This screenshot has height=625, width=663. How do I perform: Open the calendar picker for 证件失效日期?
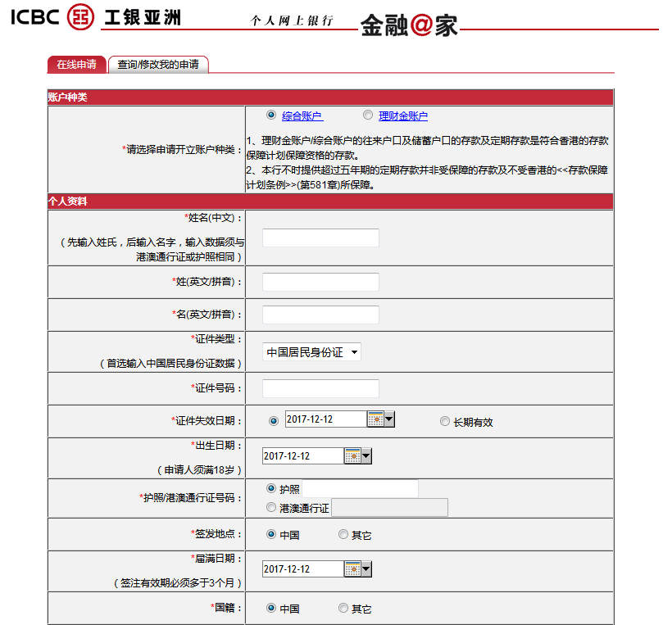[x=376, y=419]
